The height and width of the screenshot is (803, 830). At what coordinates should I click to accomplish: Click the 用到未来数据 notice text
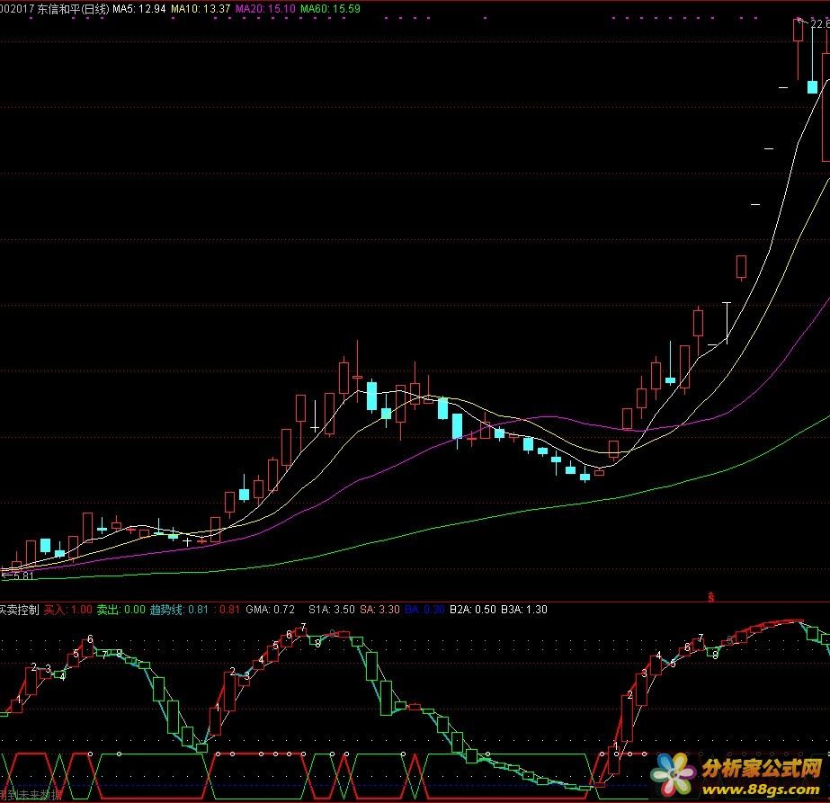pos(31,795)
